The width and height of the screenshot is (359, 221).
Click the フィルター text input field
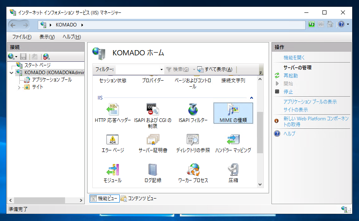(137, 69)
